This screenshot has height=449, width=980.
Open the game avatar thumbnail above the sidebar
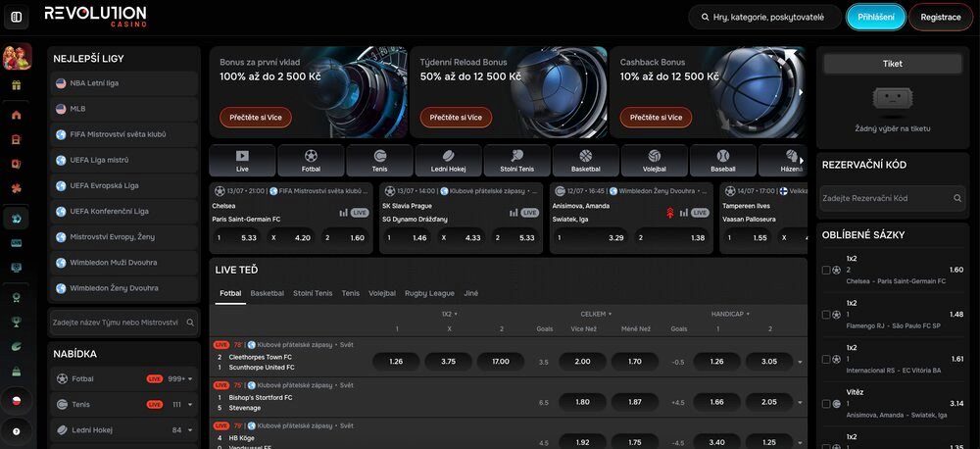click(x=17, y=56)
